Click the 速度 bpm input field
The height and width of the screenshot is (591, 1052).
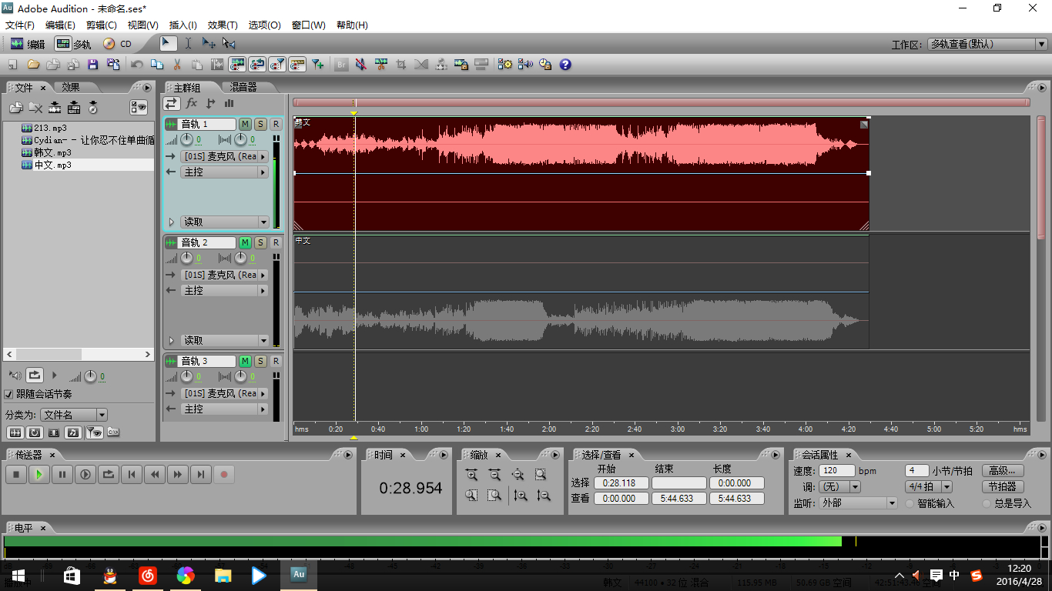coord(837,470)
